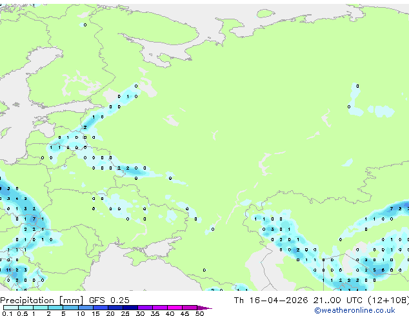Screen dimensions: 409x316
Task: Pick the 35–40 mm legend swatch
Action: [x=159, y=308]
